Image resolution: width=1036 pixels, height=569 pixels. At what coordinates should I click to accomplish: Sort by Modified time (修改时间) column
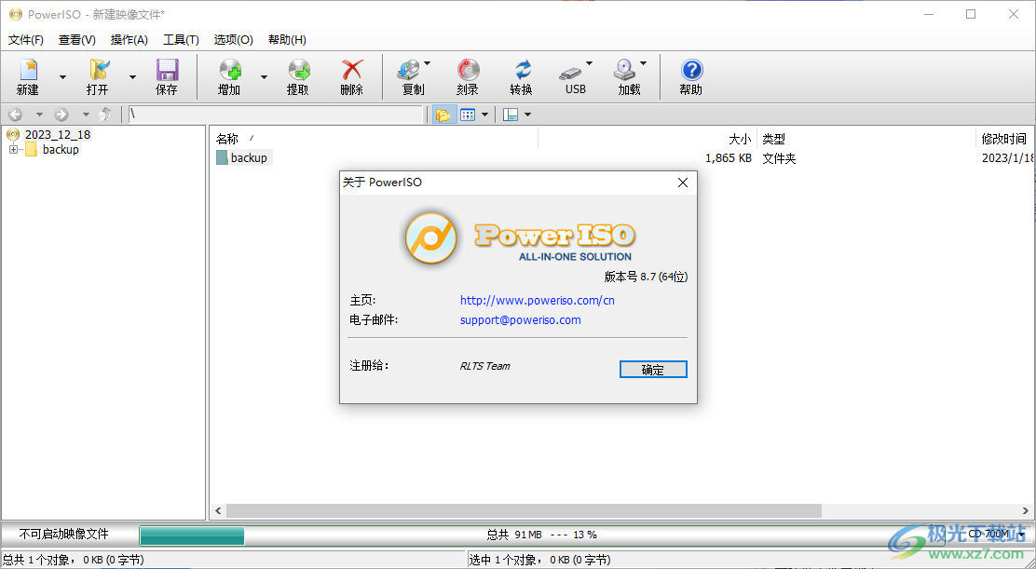[x=1004, y=139]
